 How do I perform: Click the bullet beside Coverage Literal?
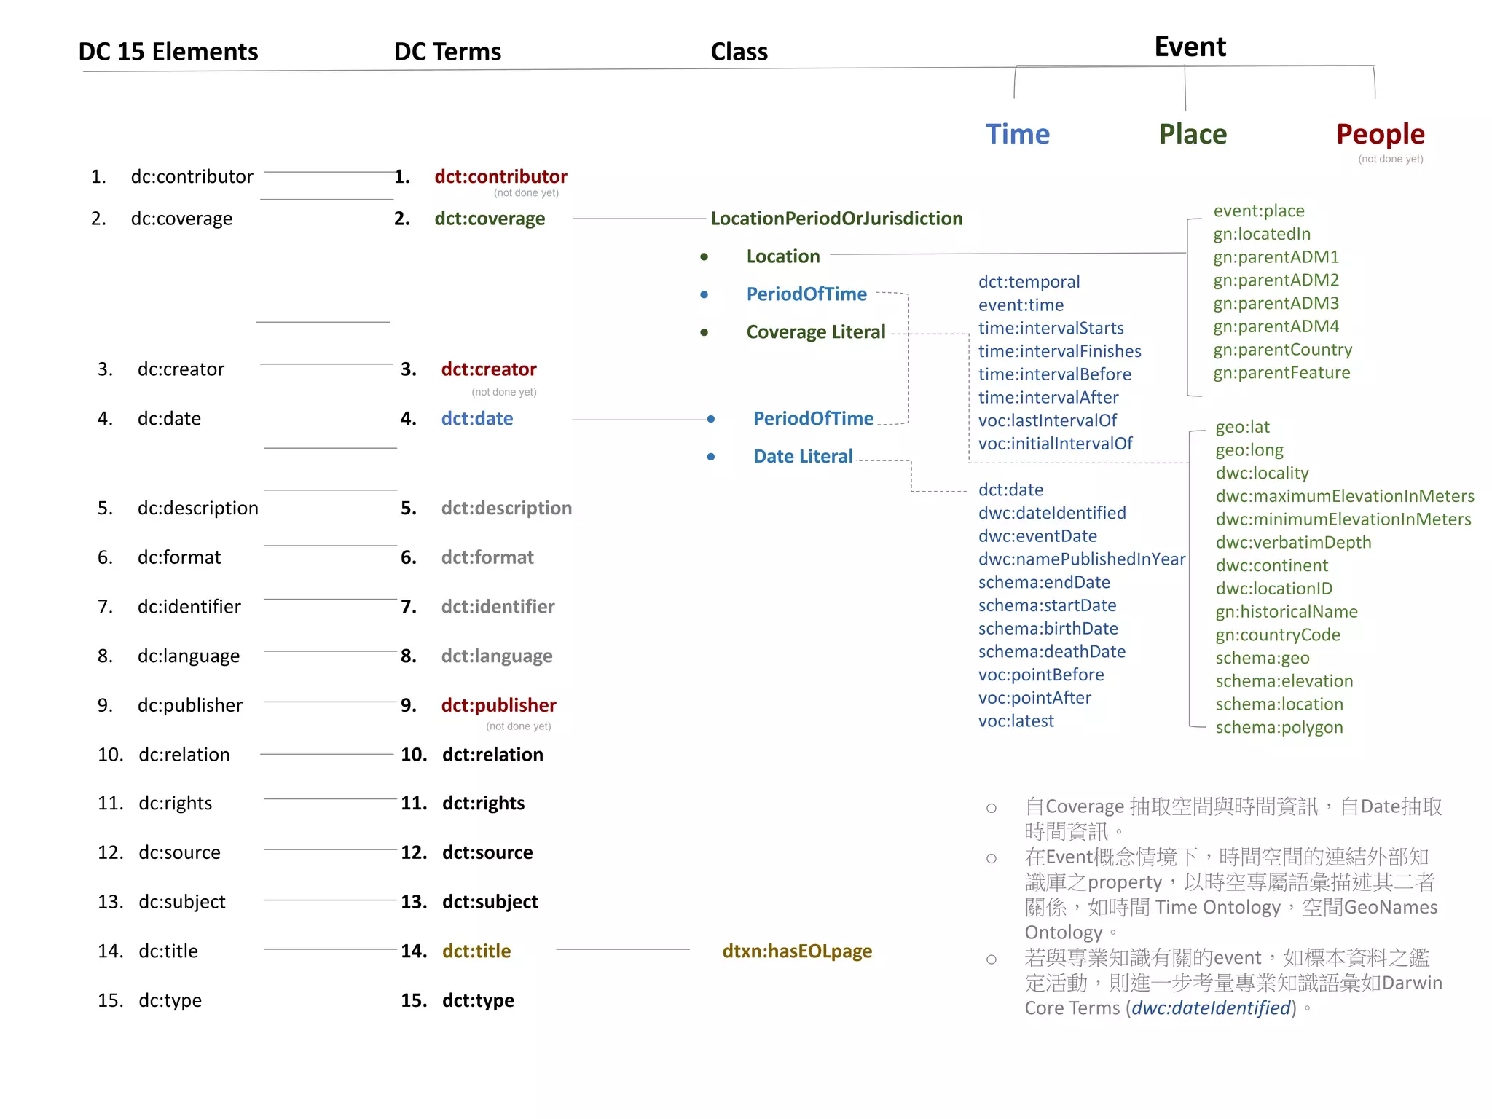coord(704,332)
